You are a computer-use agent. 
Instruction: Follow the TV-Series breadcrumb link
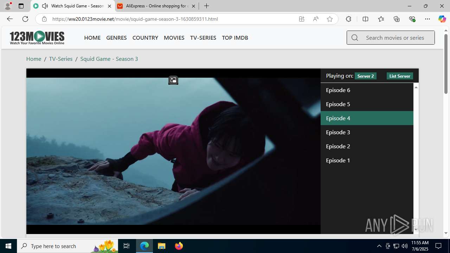coord(61,59)
